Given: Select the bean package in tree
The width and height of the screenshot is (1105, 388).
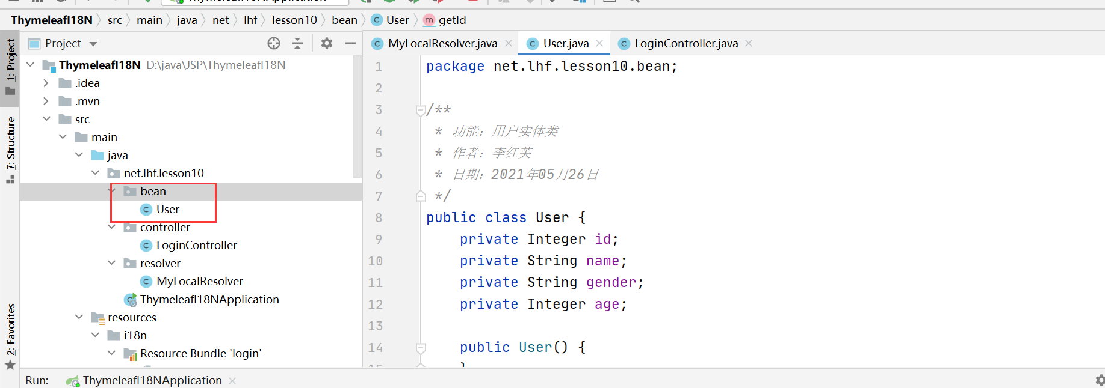Looking at the screenshot, I should click(x=153, y=191).
